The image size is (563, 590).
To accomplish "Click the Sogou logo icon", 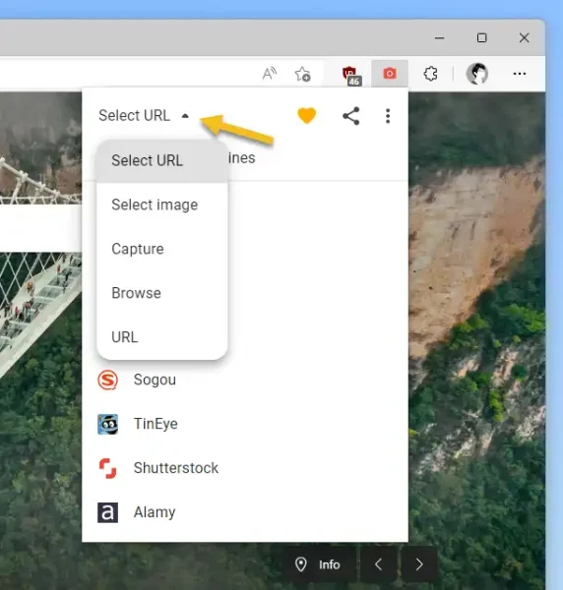I will coord(107,380).
